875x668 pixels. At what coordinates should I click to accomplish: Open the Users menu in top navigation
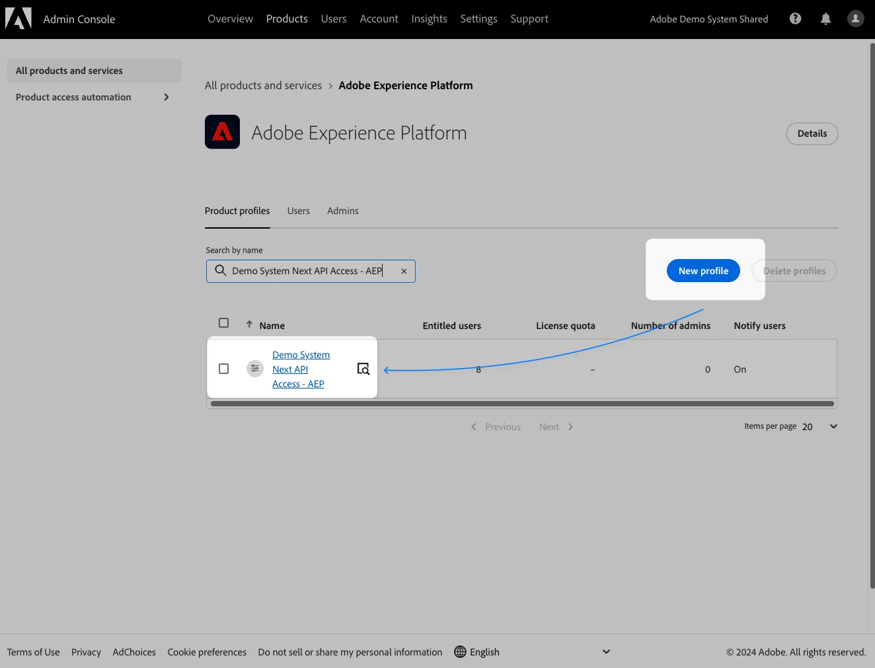click(x=334, y=19)
